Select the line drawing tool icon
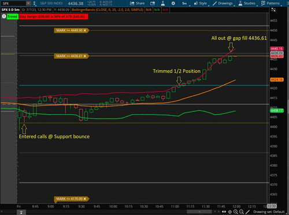 (x=247, y=212)
